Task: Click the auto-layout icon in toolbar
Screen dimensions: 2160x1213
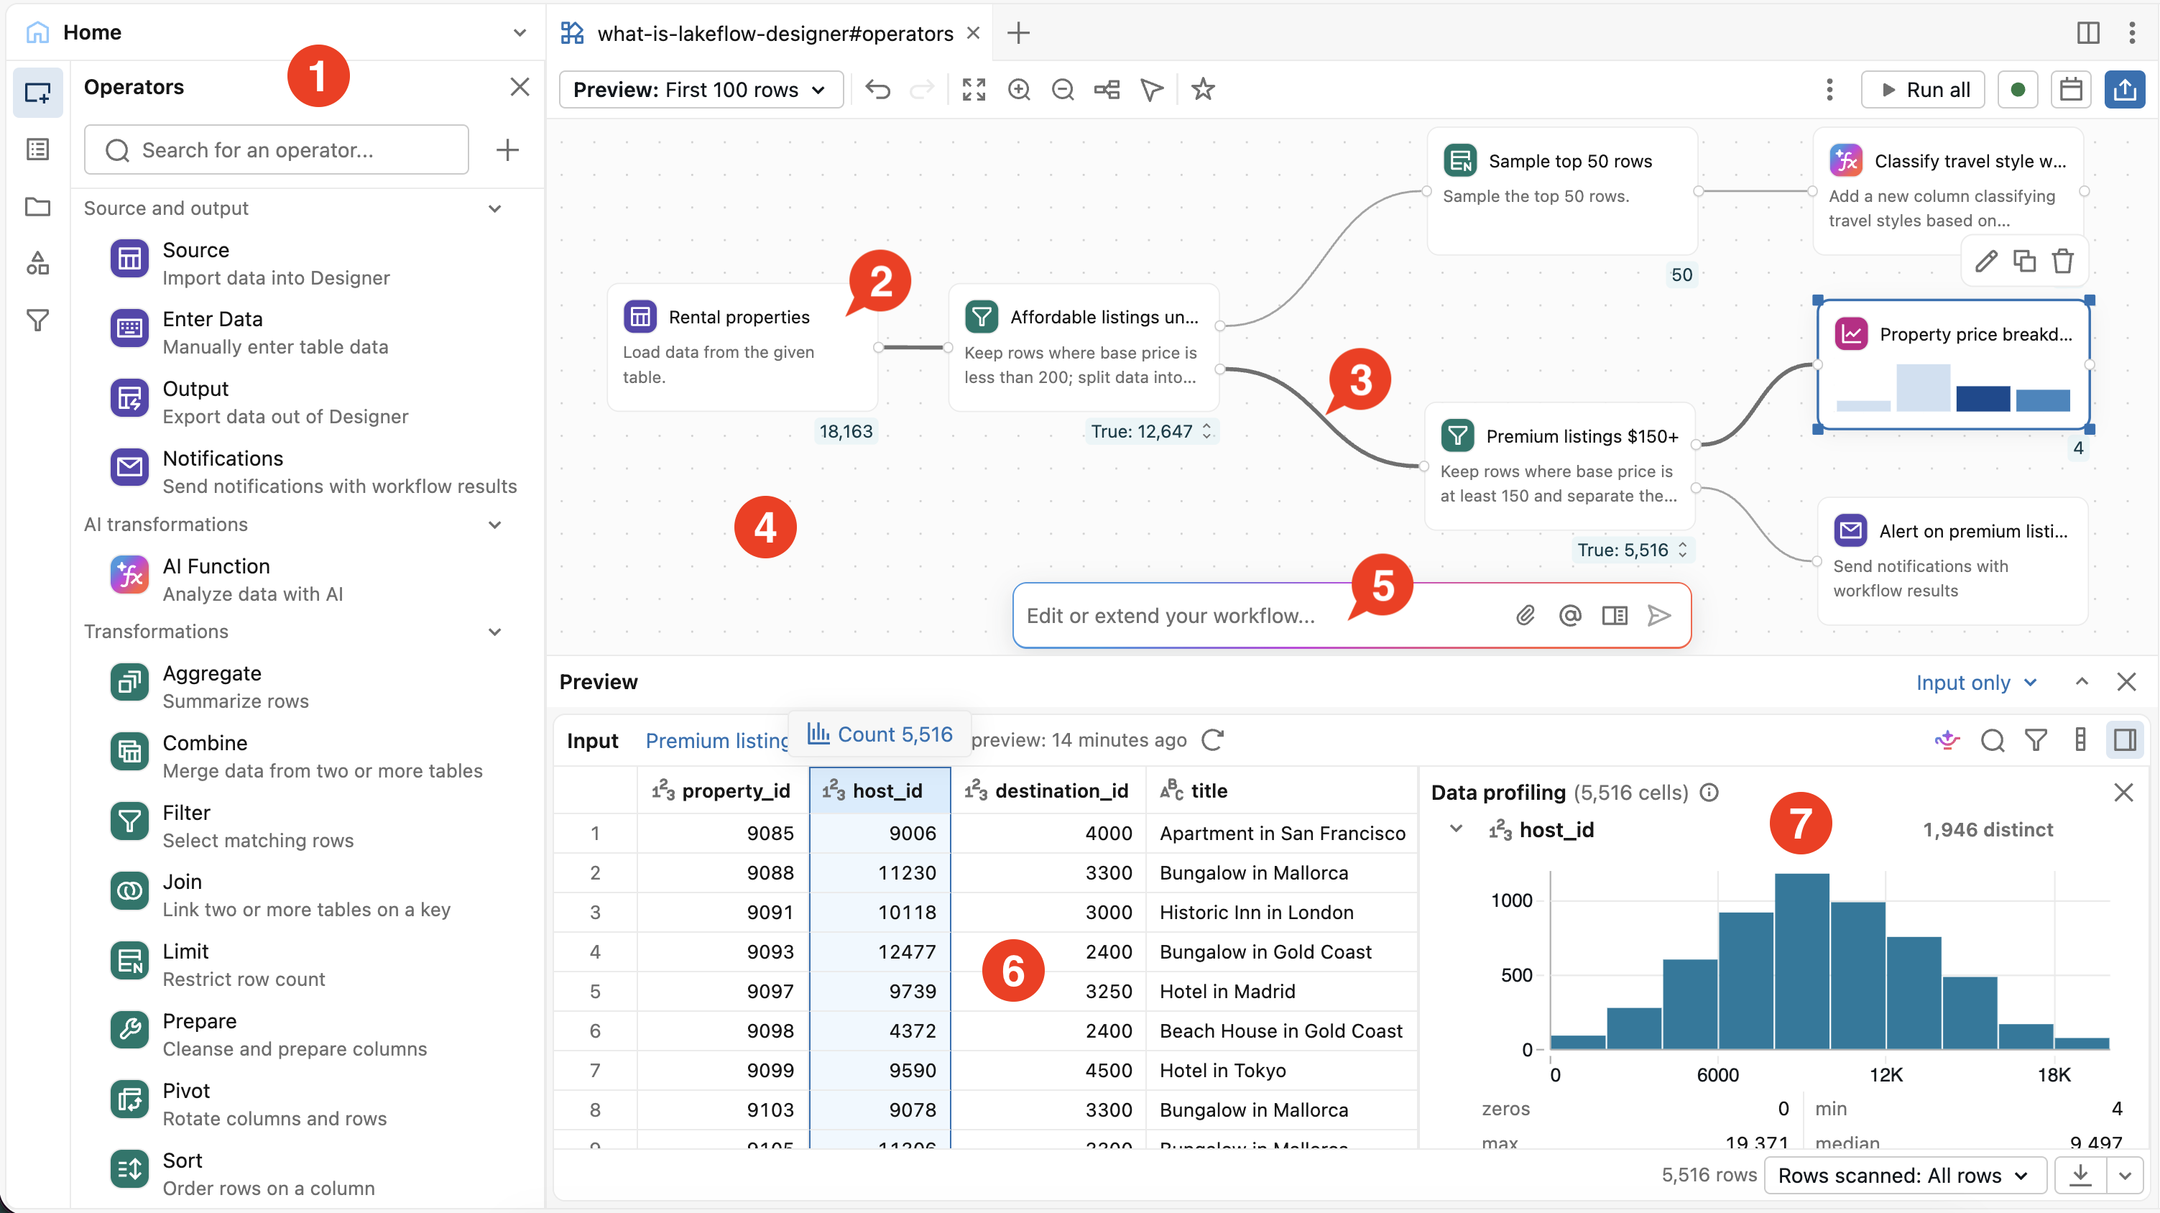Action: tap(1107, 89)
